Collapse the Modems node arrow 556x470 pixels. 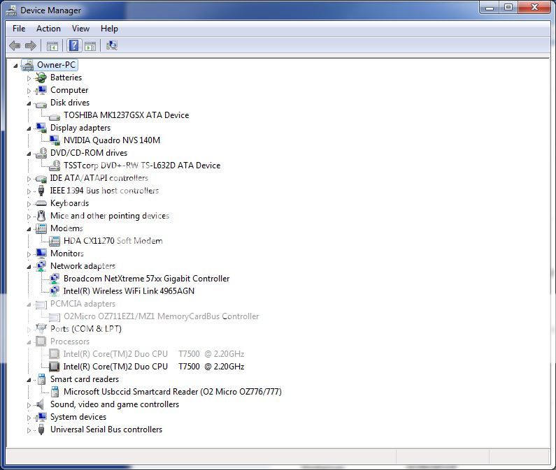click(x=29, y=229)
